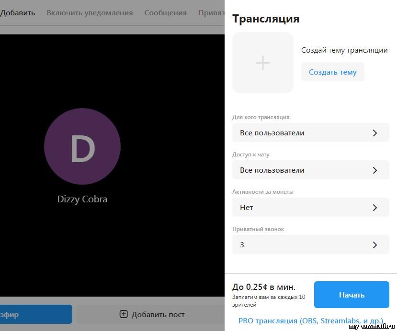Expand chevron in Активности за монеты row
397x331 pixels.
[x=375, y=208]
